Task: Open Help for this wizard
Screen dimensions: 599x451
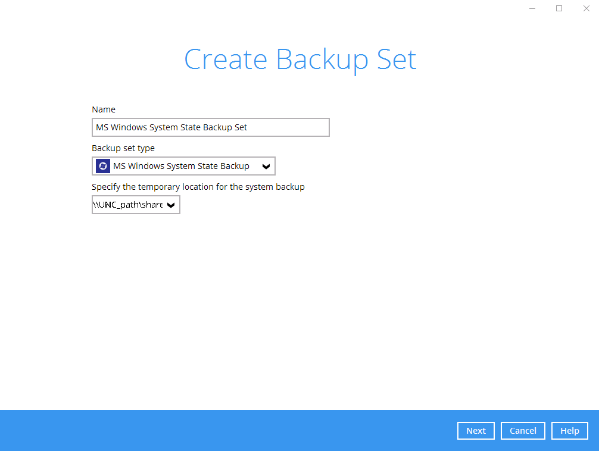Action: pos(569,431)
